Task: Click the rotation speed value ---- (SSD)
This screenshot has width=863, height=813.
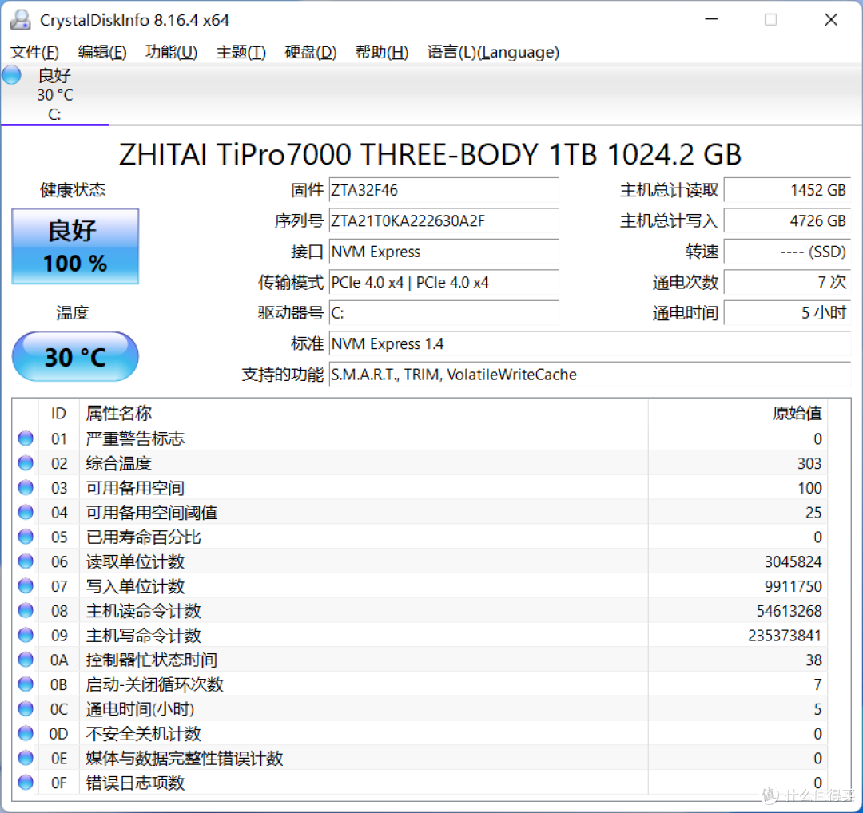Action: (x=788, y=252)
